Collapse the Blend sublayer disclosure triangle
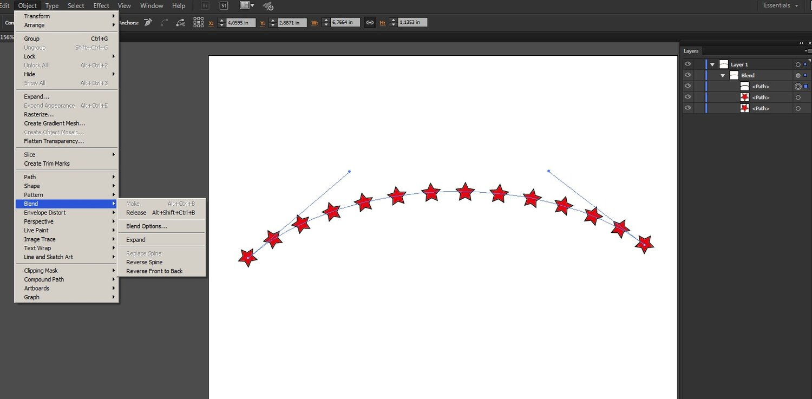 tap(723, 75)
